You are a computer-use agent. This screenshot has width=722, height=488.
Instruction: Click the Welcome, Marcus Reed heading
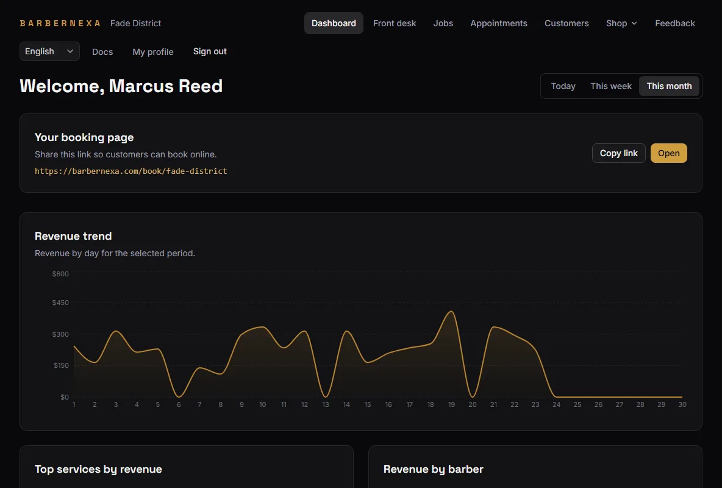(x=121, y=86)
